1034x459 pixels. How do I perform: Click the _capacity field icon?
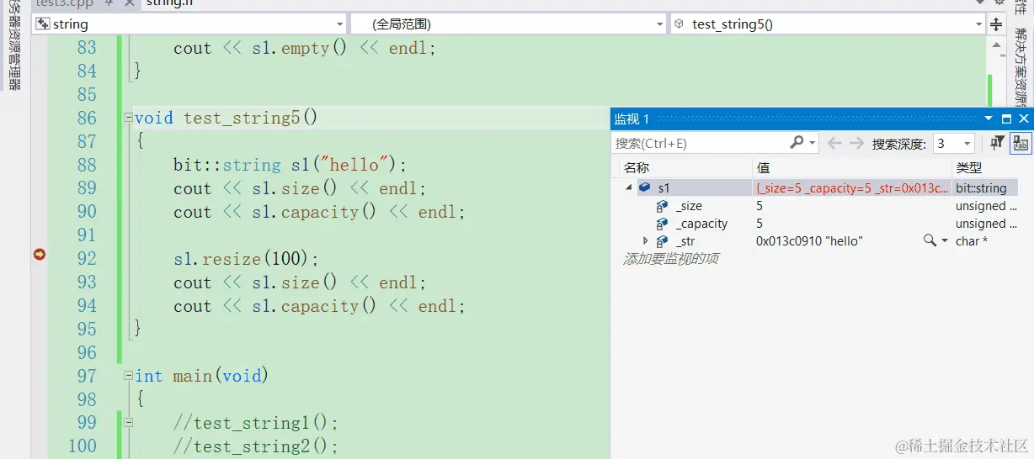[662, 224]
